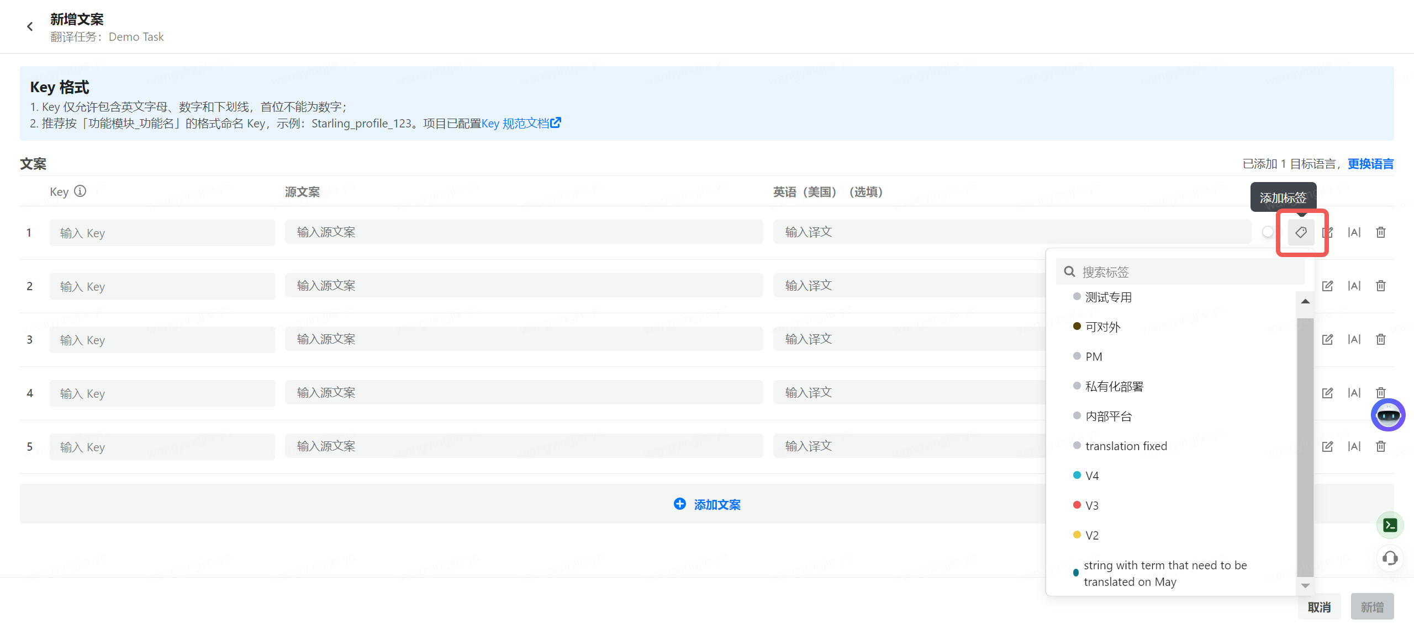
Task: Select the 可对外 tag option
Action: [x=1102, y=327]
